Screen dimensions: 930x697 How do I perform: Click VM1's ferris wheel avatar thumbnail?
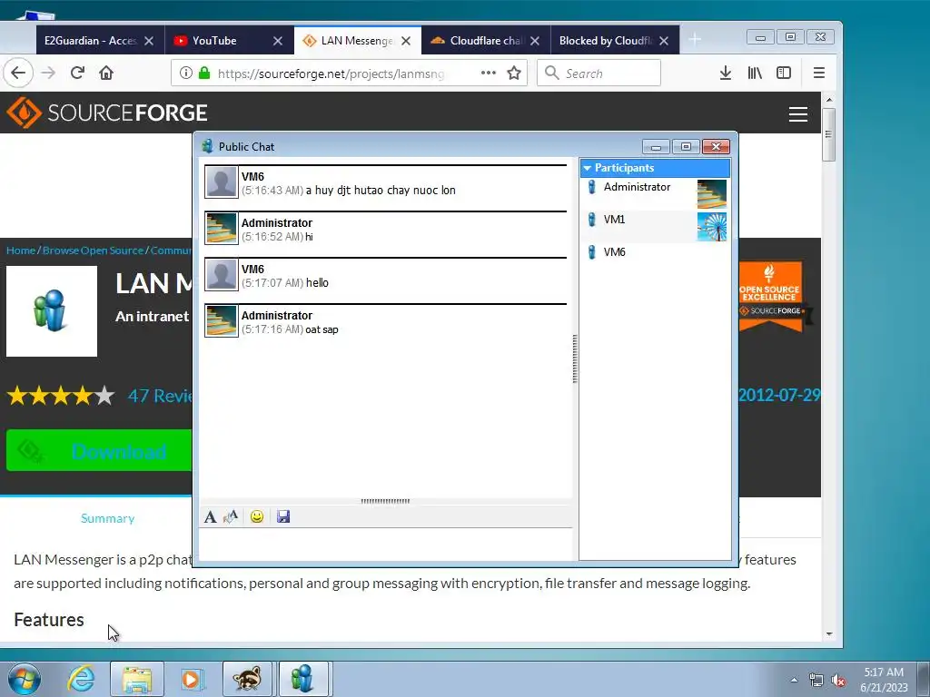pyautogui.click(x=712, y=226)
